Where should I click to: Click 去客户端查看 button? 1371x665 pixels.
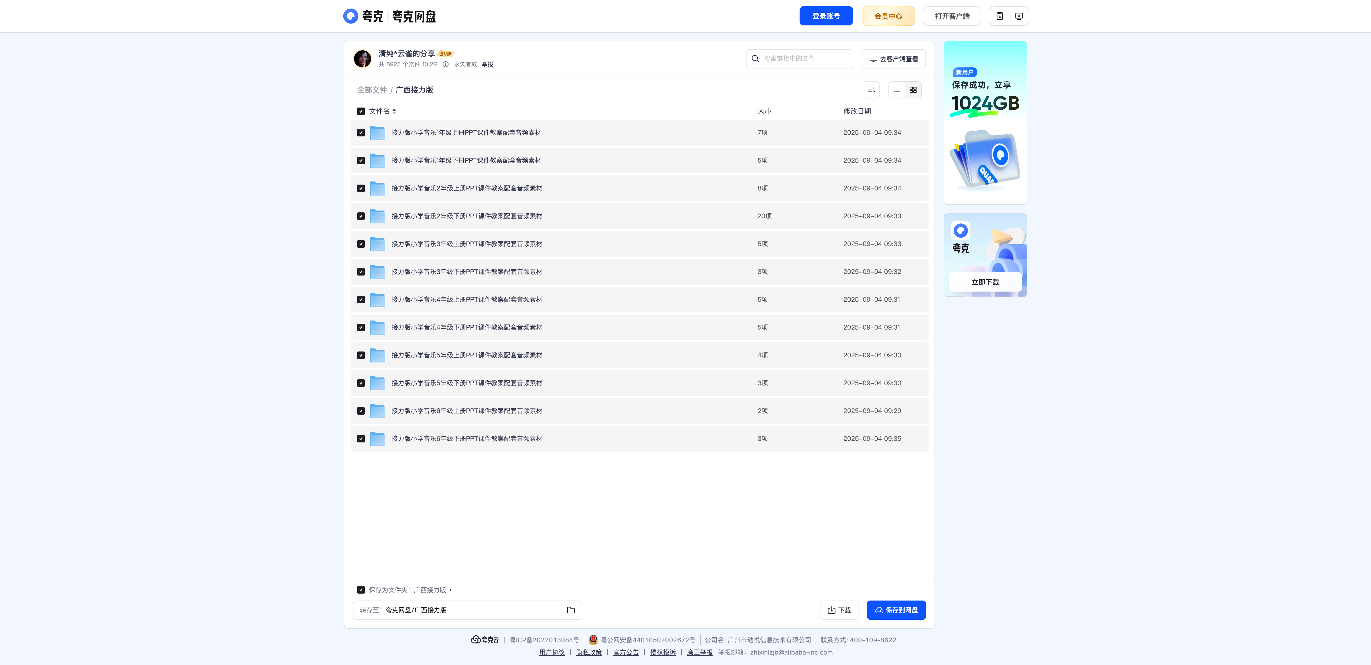pyautogui.click(x=894, y=59)
